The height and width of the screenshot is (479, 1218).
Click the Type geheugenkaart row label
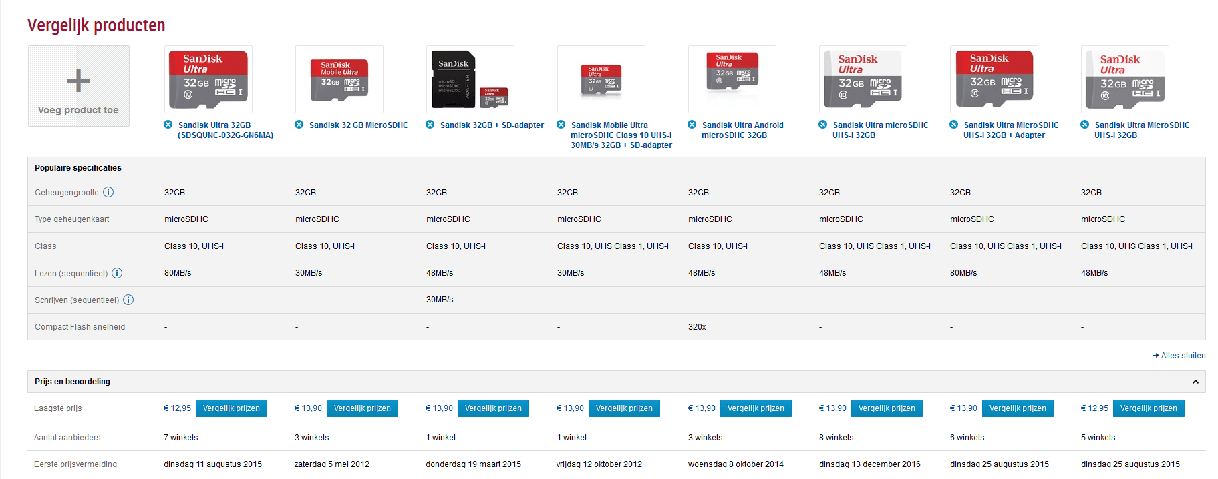tap(72, 219)
